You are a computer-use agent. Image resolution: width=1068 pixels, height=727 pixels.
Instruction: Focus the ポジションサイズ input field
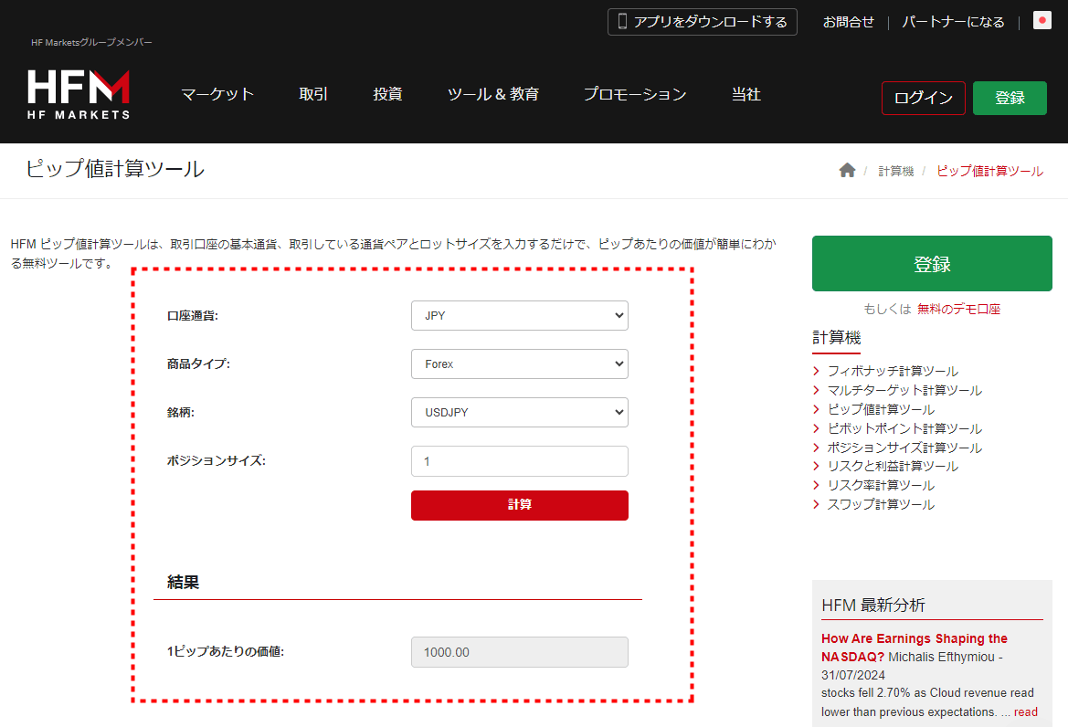pos(520,461)
